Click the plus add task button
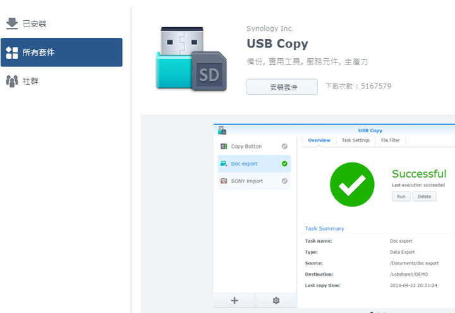455x313 pixels. (234, 300)
